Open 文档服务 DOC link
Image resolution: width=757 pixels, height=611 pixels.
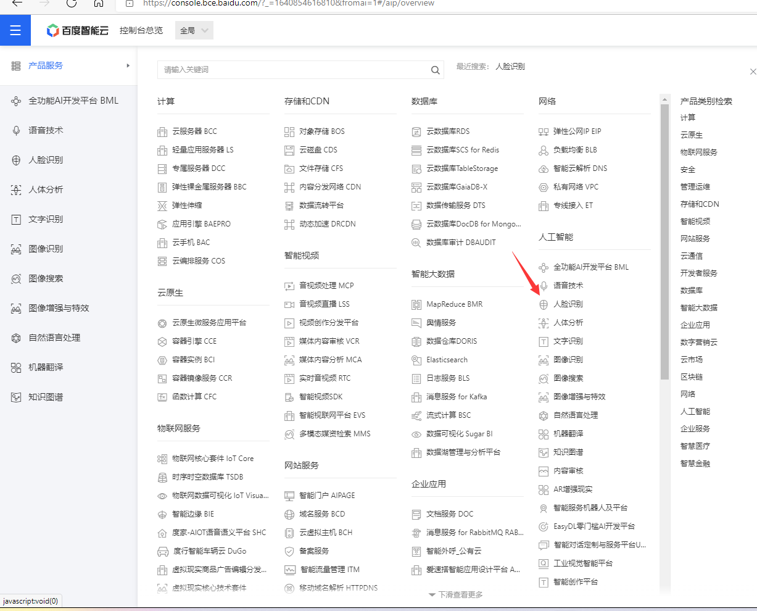[x=450, y=514]
